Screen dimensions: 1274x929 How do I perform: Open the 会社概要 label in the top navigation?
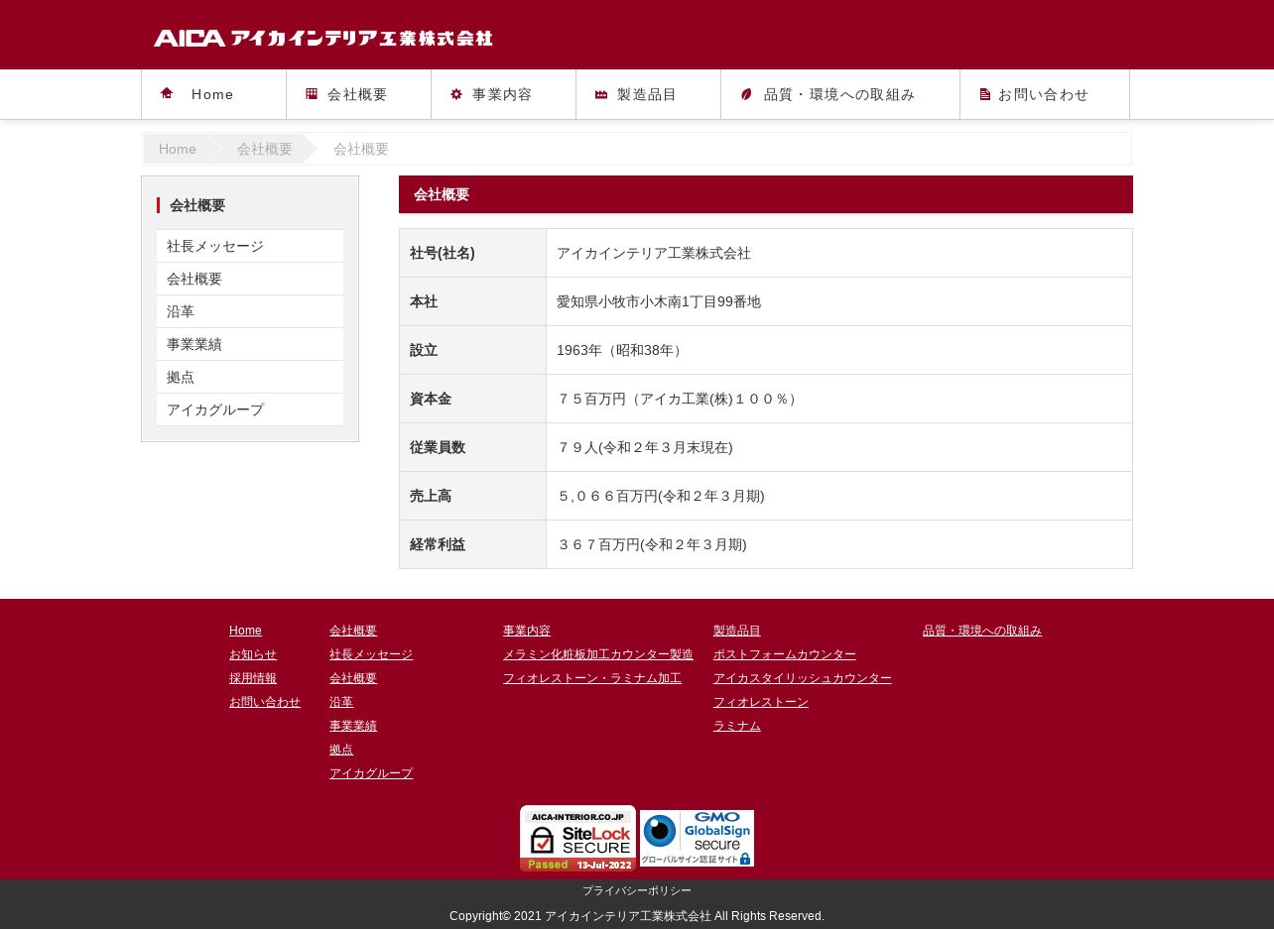pos(357,94)
